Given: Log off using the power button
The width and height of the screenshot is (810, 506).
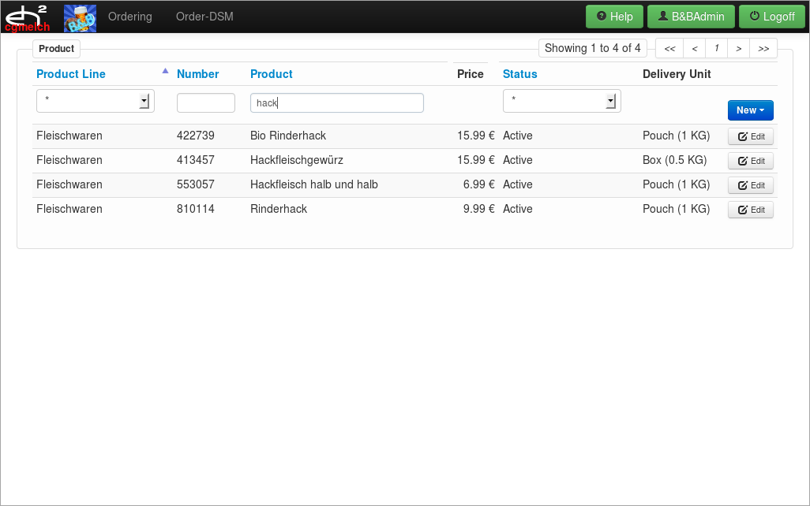Looking at the screenshot, I should pos(771,17).
